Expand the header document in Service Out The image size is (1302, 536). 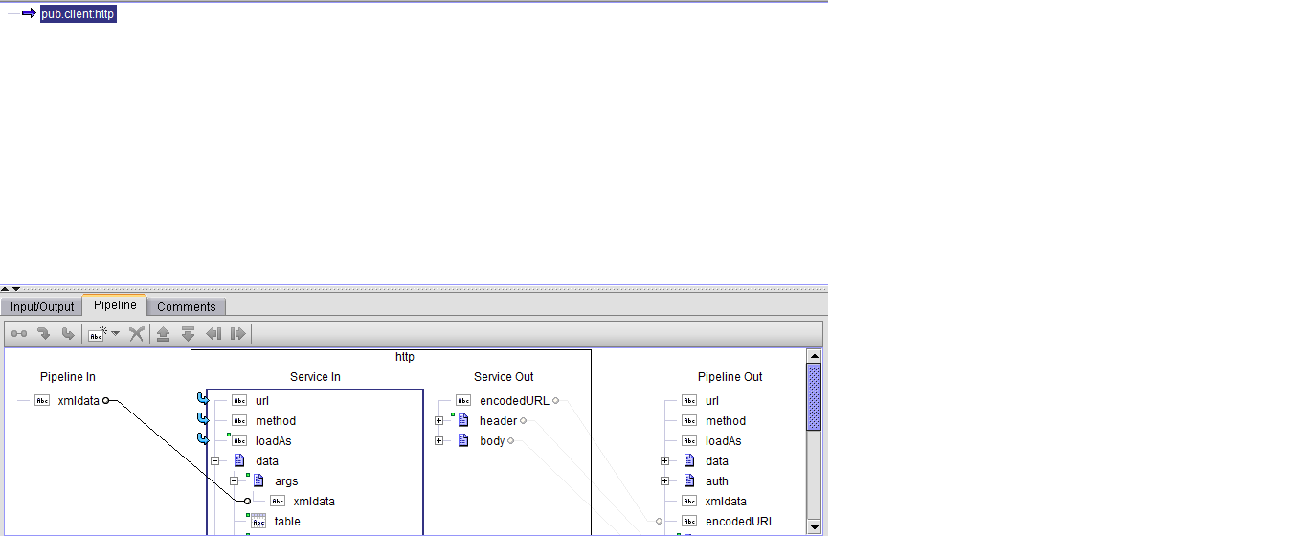point(439,421)
